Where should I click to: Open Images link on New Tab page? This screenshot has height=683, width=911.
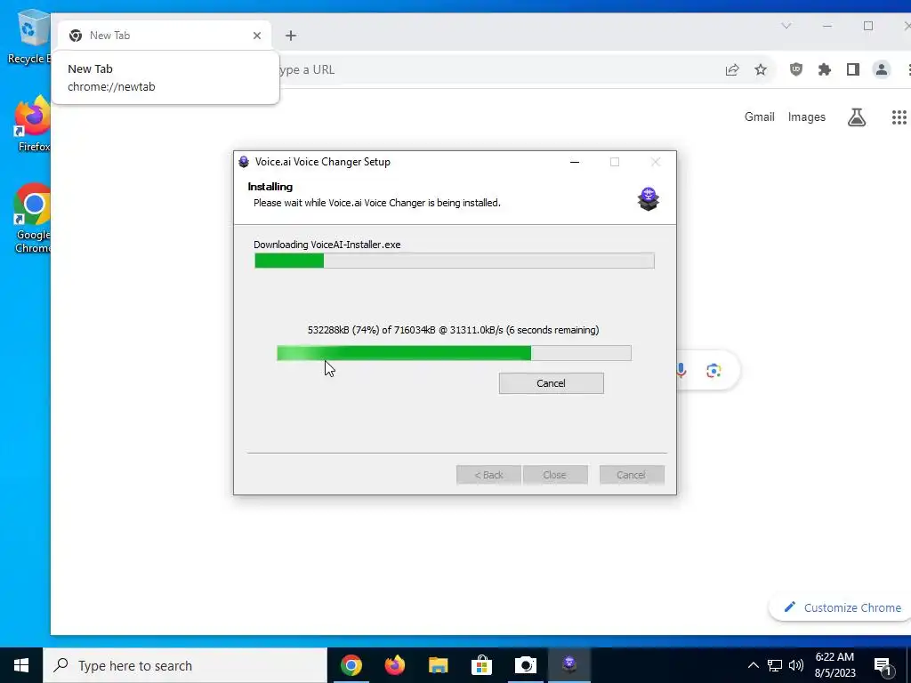[x=806, y=117]
